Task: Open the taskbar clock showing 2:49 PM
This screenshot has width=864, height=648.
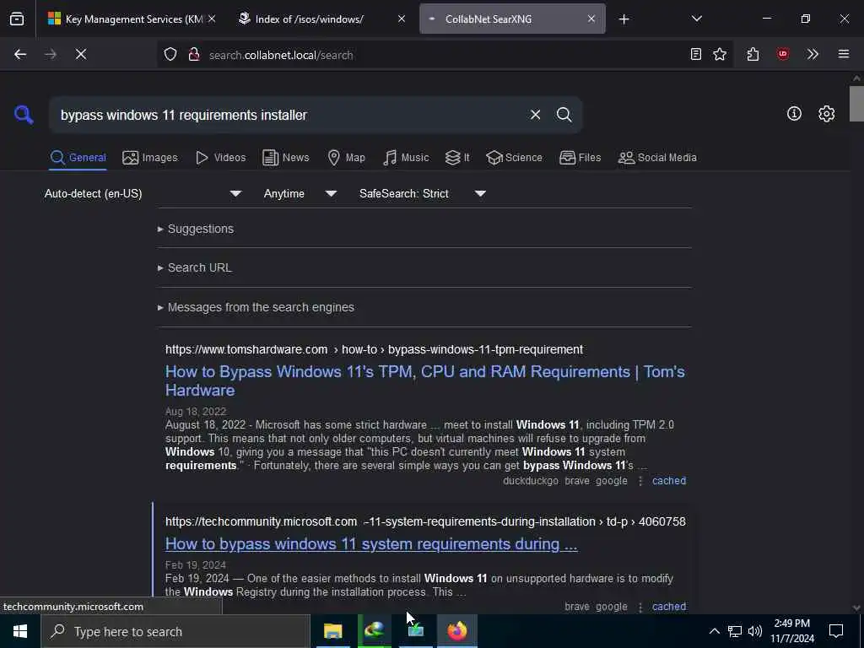Action: (x=791, y=631)
